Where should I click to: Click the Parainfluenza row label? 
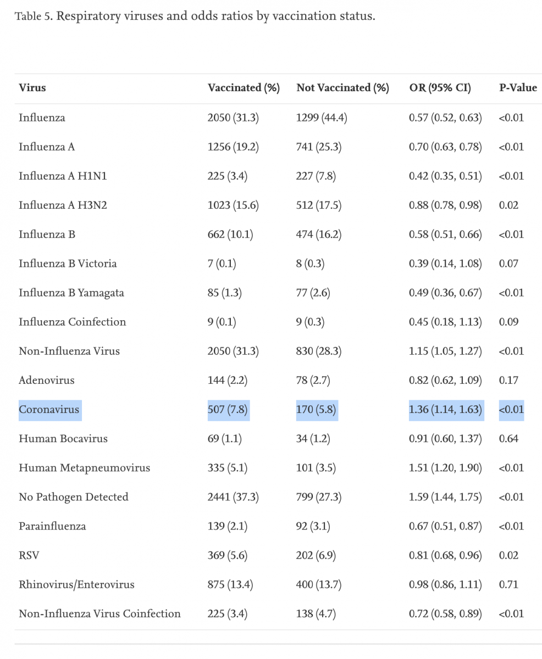pyautogui.click(x=52, y=526)
